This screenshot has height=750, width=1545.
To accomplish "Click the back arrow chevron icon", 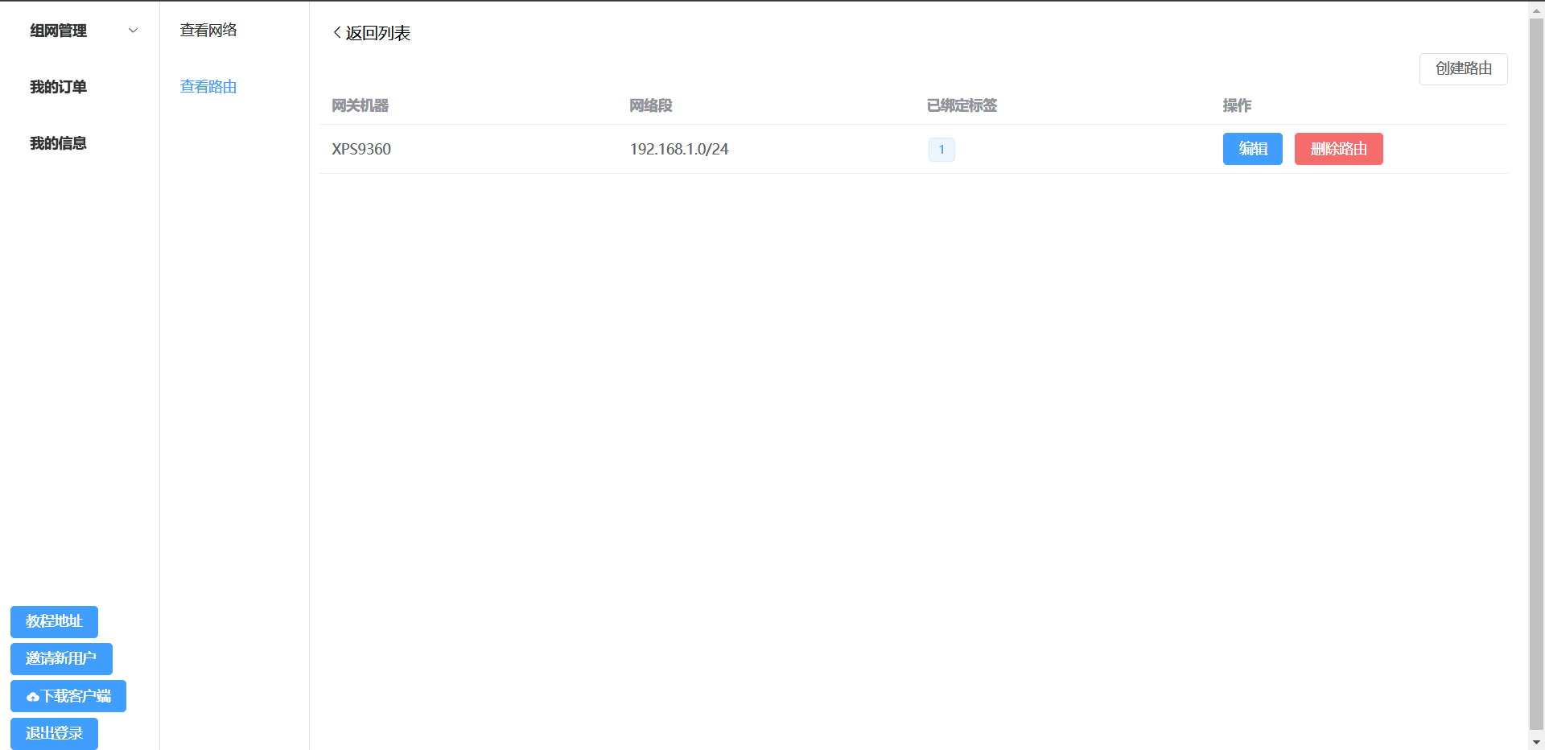I will click(337, 33).
